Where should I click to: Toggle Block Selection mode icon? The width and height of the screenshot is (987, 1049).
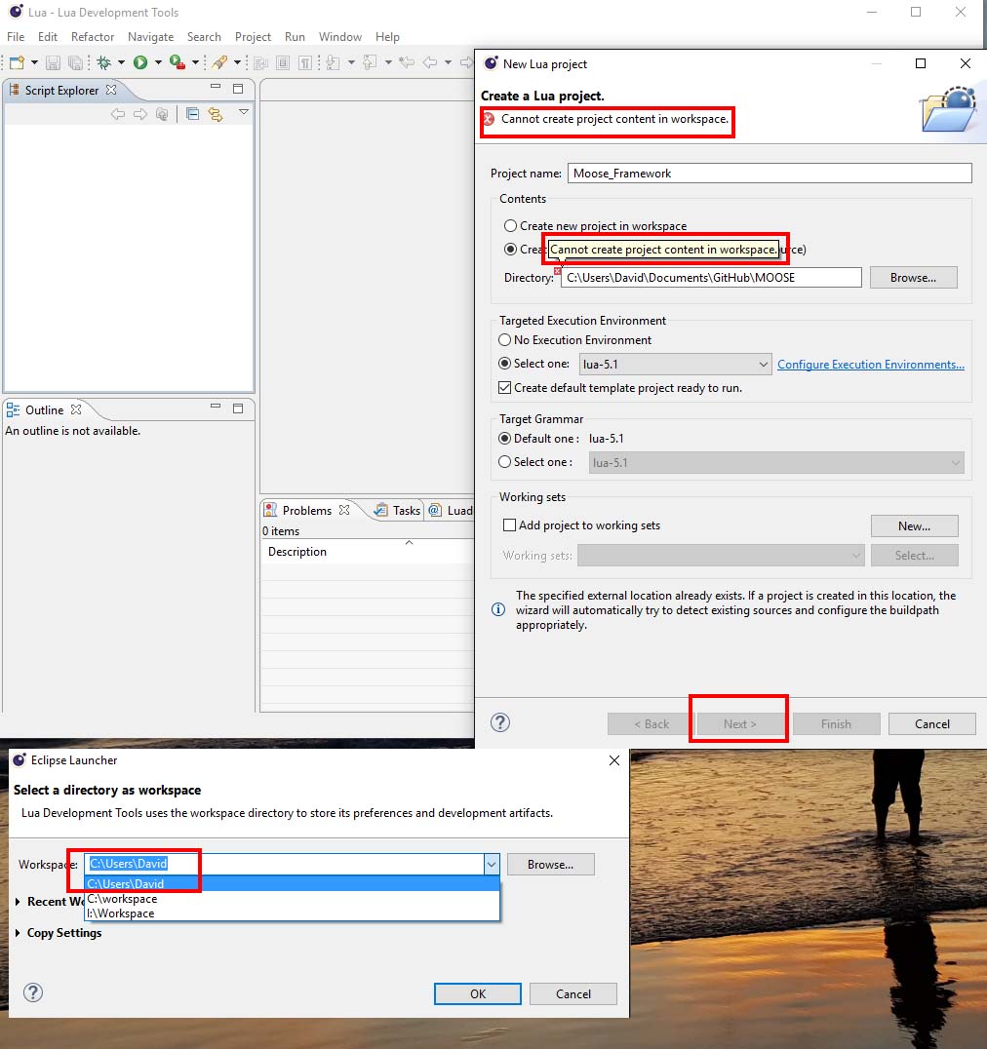(x=283, y=63)
